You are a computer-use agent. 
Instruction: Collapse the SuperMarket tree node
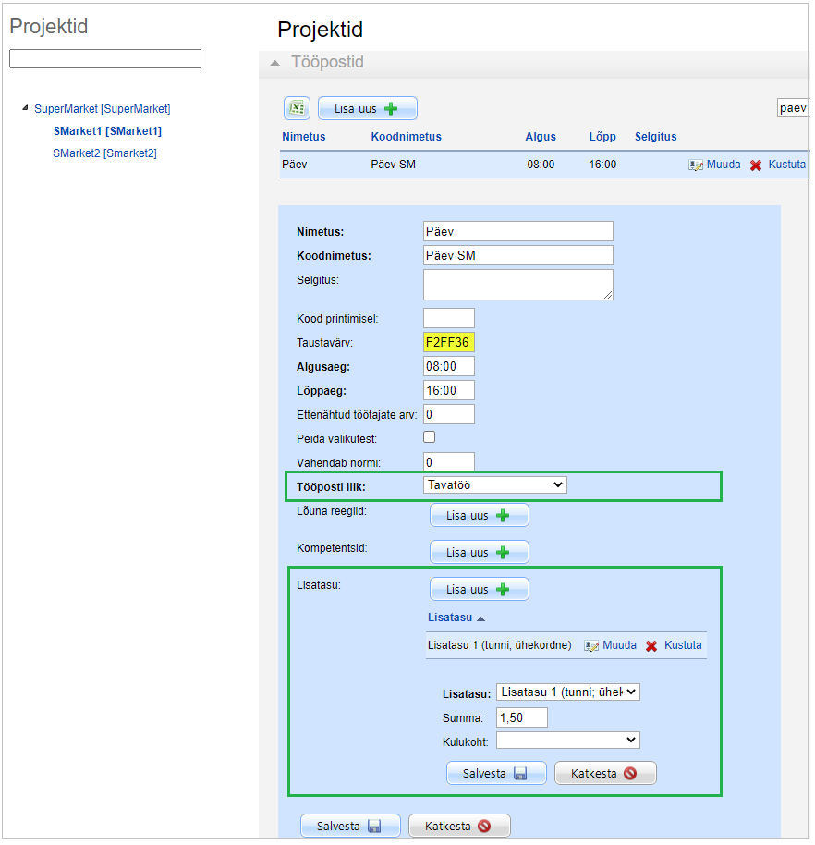coord(25,108)
